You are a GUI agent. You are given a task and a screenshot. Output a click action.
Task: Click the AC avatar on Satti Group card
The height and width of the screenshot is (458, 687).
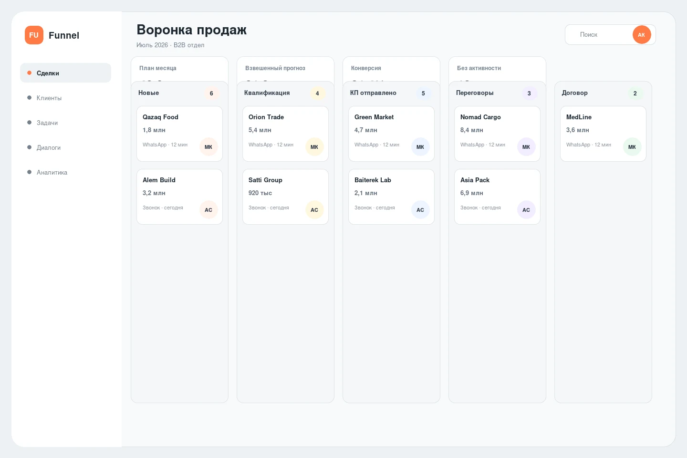(314, 210)
